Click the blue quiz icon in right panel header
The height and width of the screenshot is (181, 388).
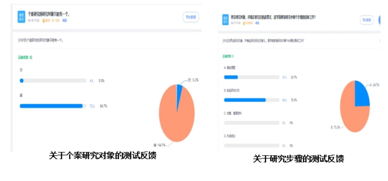point(225,20)
